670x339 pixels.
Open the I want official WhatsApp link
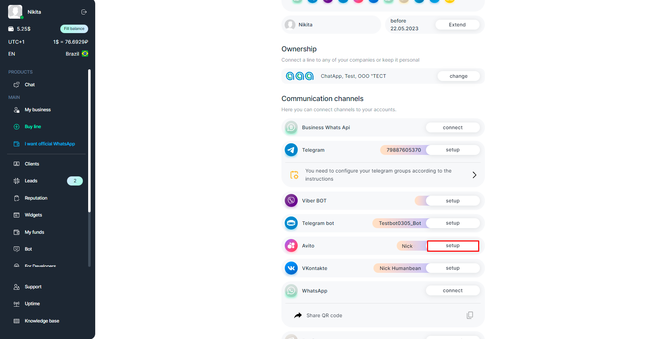(x=50, y=144)
